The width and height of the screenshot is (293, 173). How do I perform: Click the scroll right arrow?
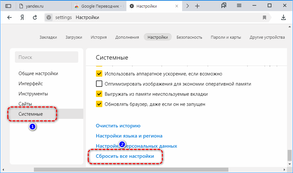[x=284, y=170]
